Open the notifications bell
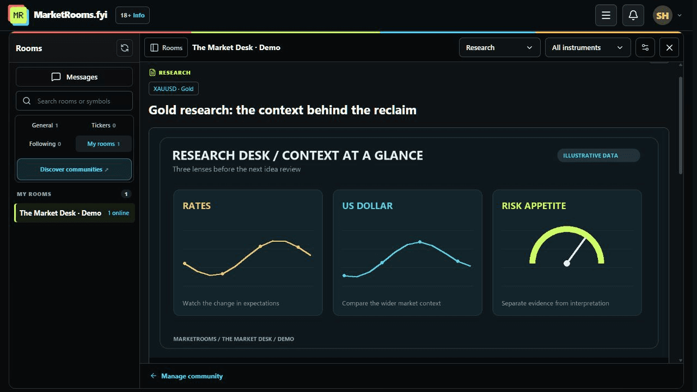 click(633, 15)
